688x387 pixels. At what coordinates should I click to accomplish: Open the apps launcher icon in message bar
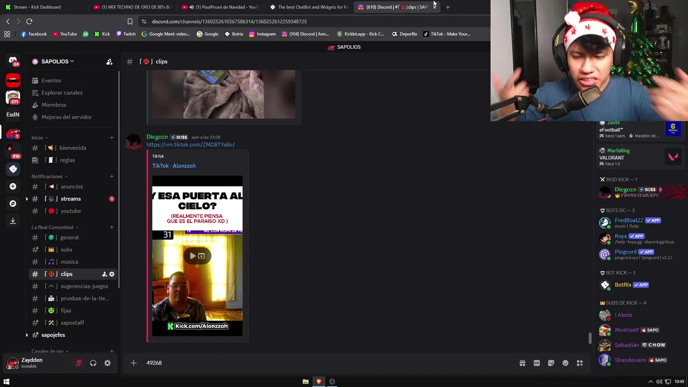click(579, 363)
